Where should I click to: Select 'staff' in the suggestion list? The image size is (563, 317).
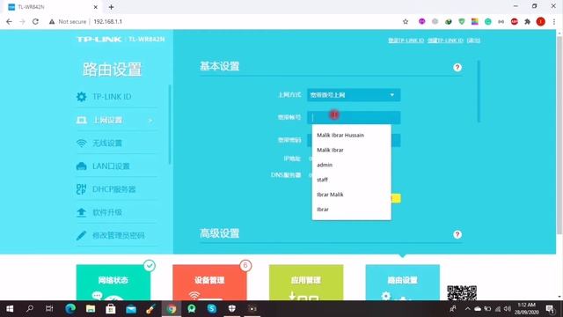coord(352,180)
